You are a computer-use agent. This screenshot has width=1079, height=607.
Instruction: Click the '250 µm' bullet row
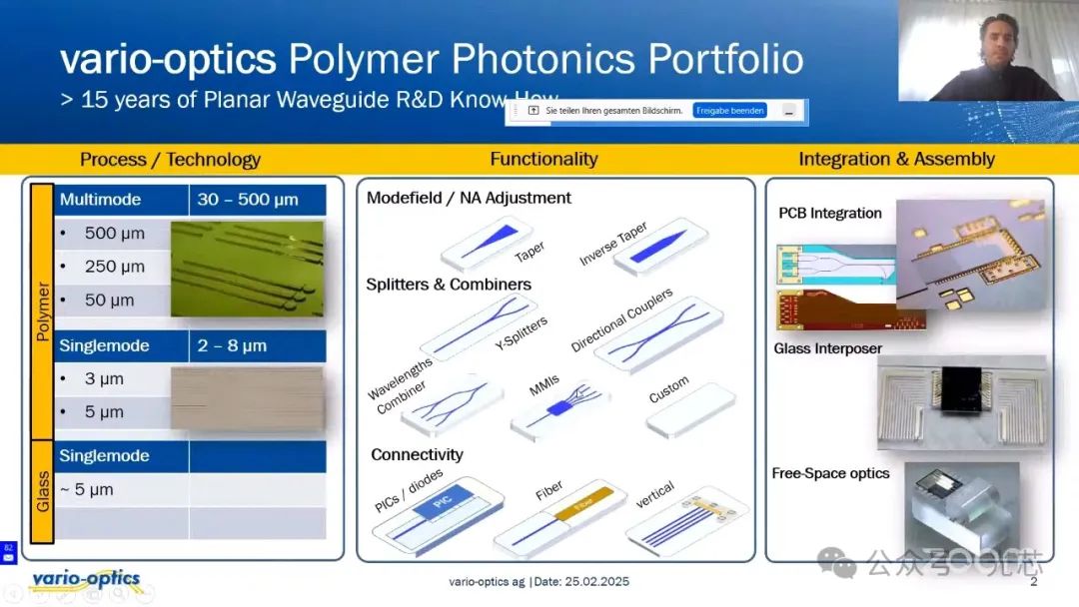click(x=113, y=266)
